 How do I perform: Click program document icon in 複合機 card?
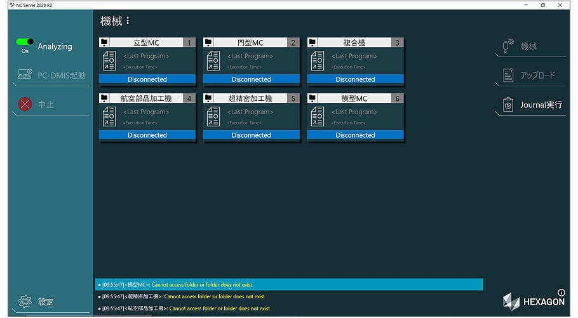pos(318,61)
